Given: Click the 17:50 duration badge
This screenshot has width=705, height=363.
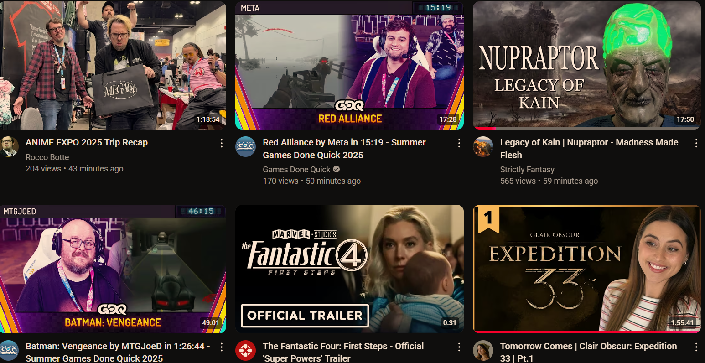Looking at the screenshot, I should coord(685,119).
